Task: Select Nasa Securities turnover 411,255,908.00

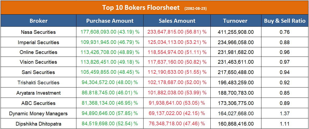Action: [x=236, y=32]
